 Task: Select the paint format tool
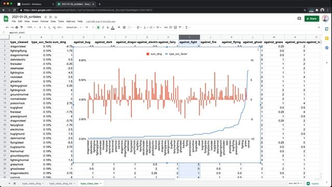pyautogui.click(x=21, y=28)
